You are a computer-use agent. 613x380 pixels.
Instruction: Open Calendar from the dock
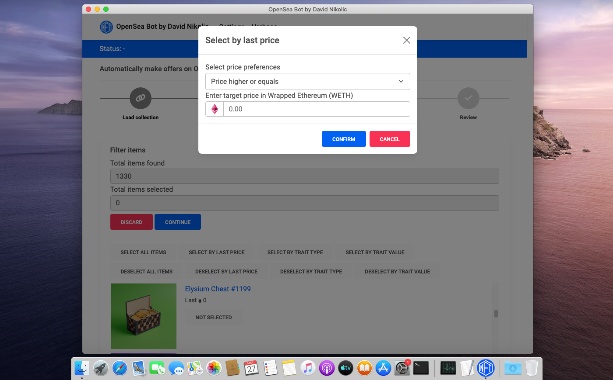(x=251, y=368)
